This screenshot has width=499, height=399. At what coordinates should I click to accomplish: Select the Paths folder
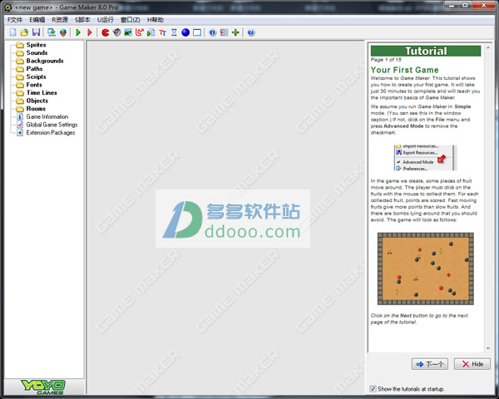point(34,69)
